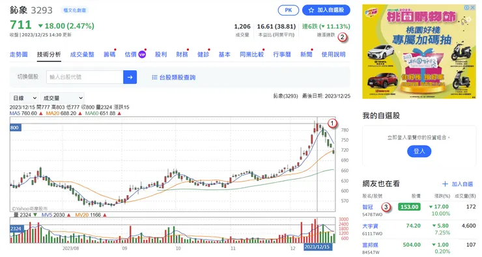
Task: Open the 使用說明 tab
Action: [x=333, y=55]
